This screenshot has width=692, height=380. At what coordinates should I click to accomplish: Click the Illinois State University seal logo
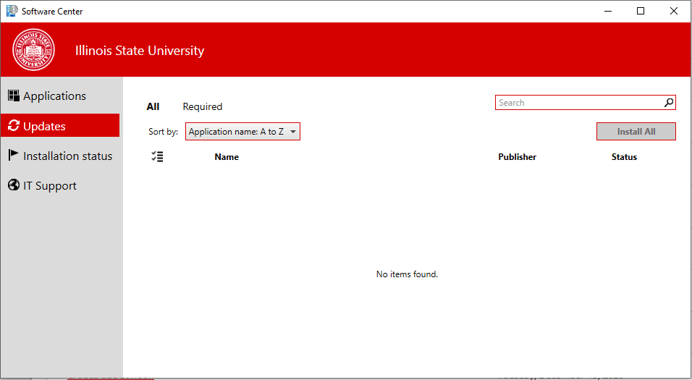[33, 50]
